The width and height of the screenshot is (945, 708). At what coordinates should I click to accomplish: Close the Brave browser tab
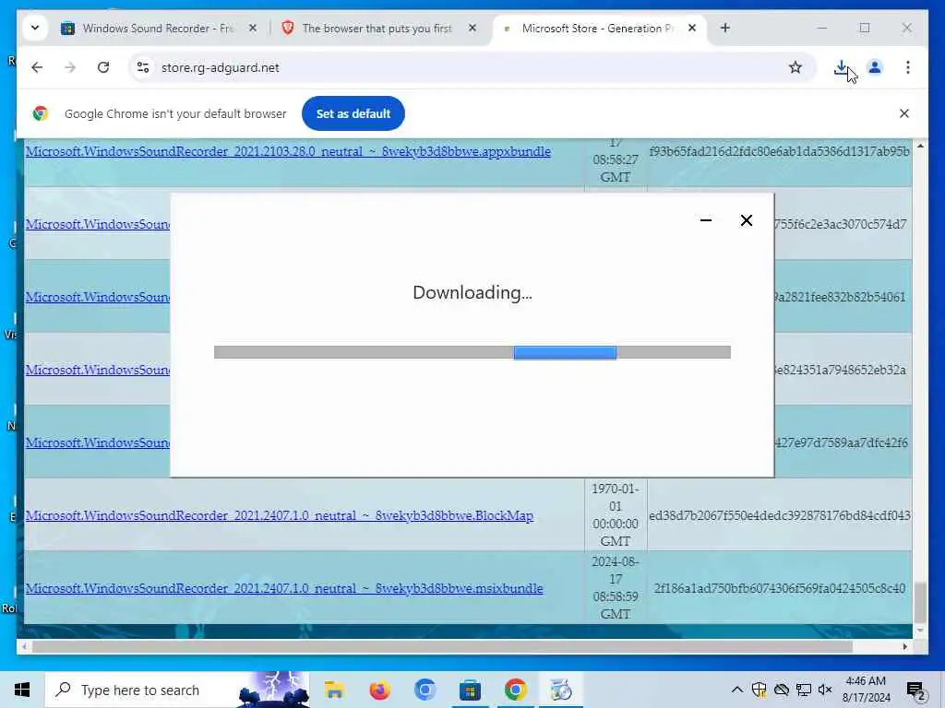point(472,28)
